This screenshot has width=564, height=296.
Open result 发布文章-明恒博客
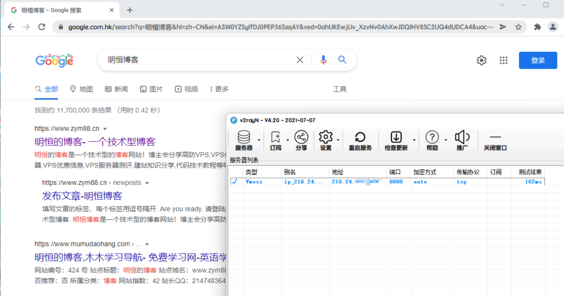click(82, 196)
